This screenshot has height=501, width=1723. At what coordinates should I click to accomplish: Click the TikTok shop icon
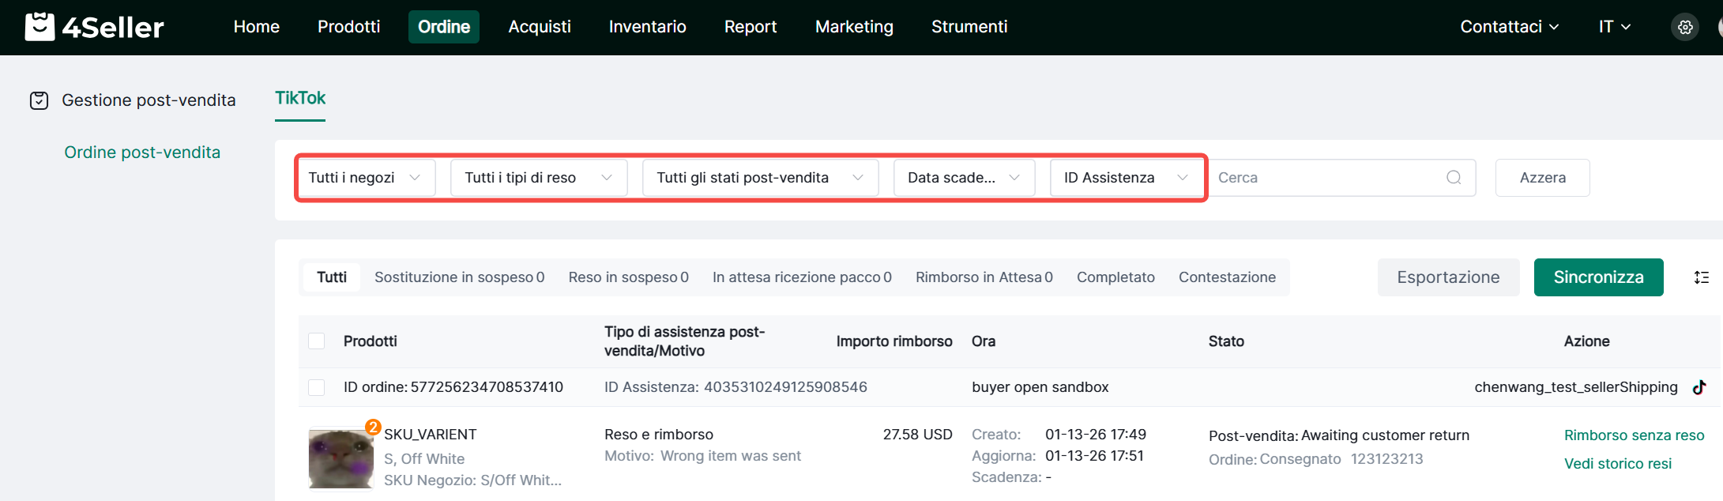click(x=1699, y=387)
